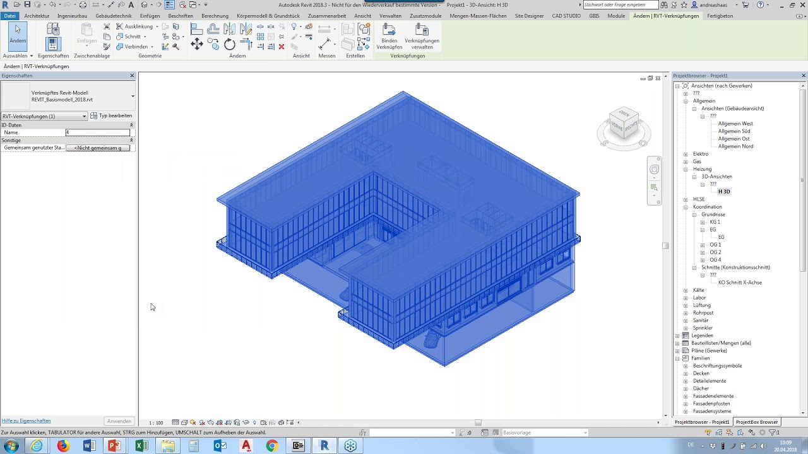The image size is (808, 454).
Task: Select KO Schnitt X-Achse section view
Action: (x=740, y=282)
